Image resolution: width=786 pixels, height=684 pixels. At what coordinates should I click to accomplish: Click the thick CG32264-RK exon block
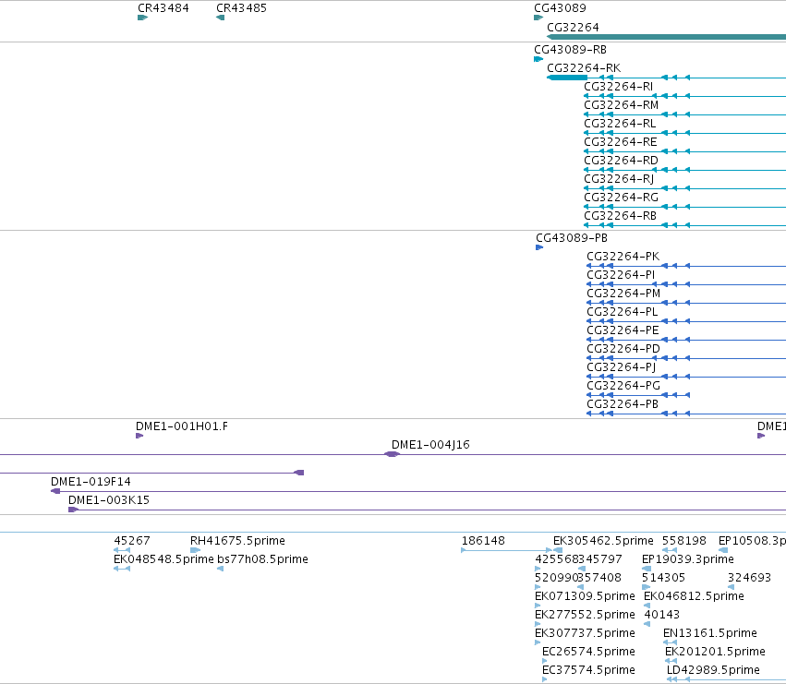[x=567, y=78]
